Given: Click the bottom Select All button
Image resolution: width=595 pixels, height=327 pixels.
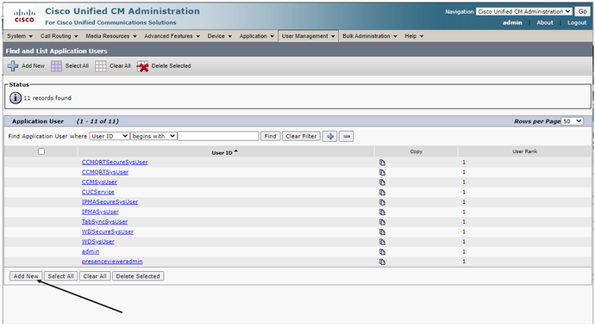Looking at the screenshot, I should [x=60, y=276].
